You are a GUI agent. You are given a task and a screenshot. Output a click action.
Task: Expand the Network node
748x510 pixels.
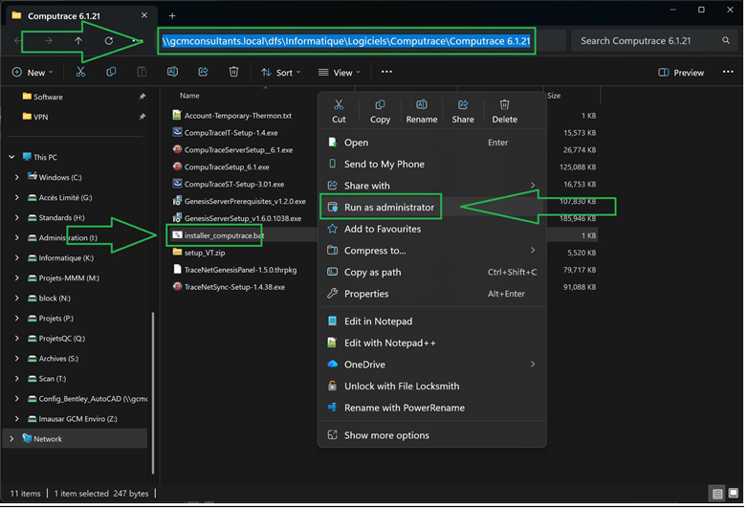click(x=11, y=438)
